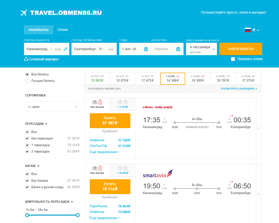Select the 2 November date tab

click(x=198, y=78)
